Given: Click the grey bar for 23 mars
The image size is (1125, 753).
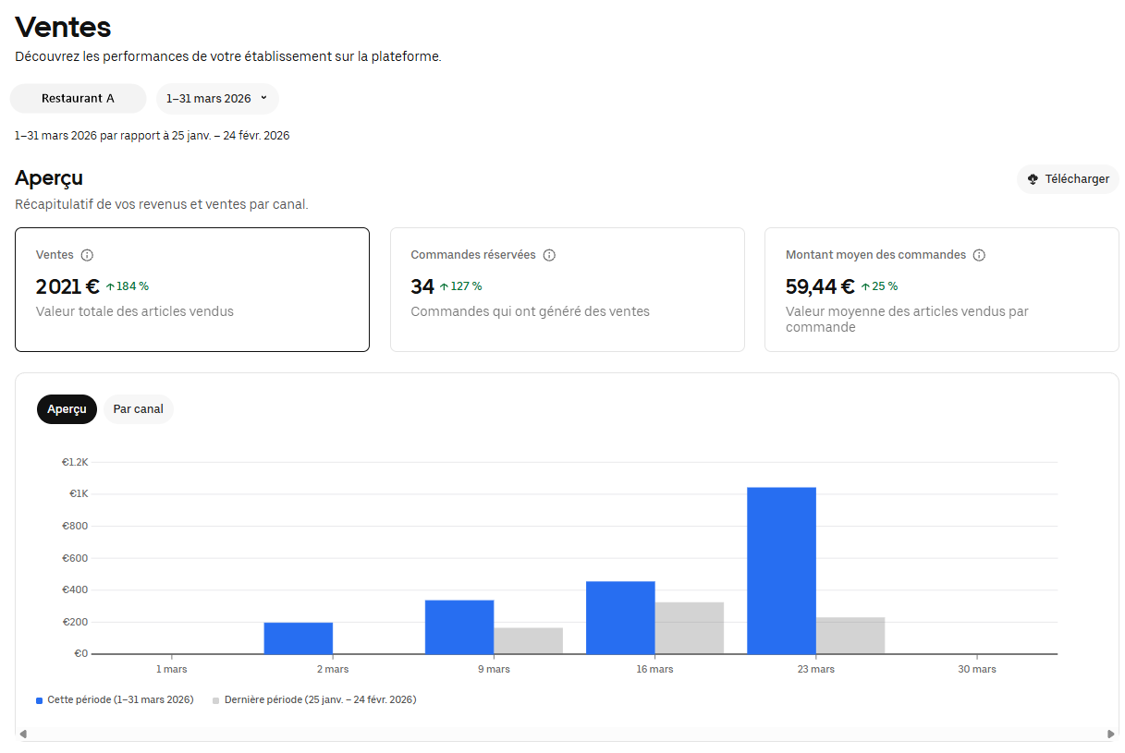Looking at the screenshot, I should click(850, 636).
